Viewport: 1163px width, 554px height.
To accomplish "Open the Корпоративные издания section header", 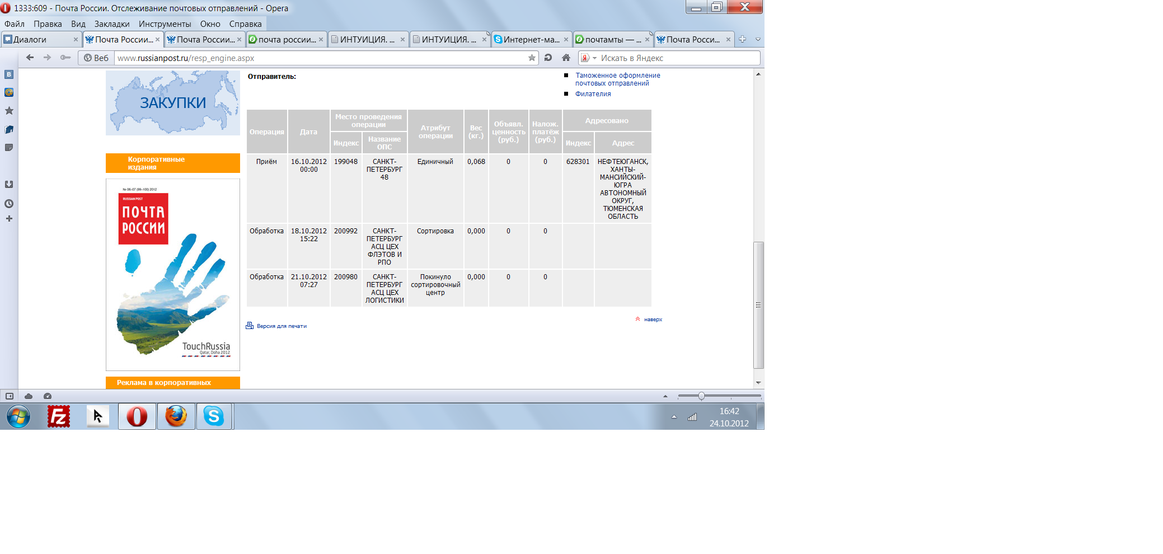I will click(173, 163).
